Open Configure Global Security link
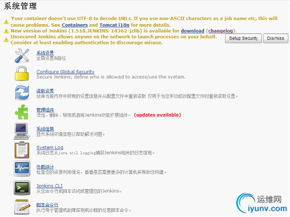 click(x=65, y=71)
